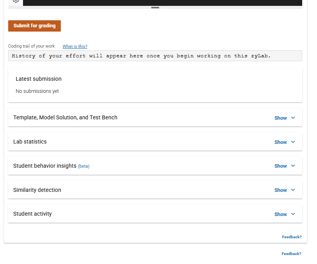Click the settings gear icon at top left

16,1
